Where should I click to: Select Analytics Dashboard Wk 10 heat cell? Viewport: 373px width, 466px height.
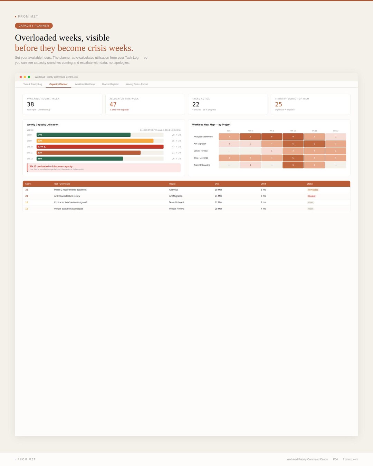click(x=293, y=137)
